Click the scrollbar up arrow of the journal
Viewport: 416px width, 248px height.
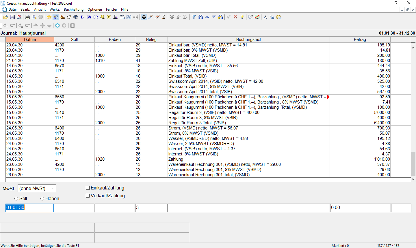[x=413, y=47]
